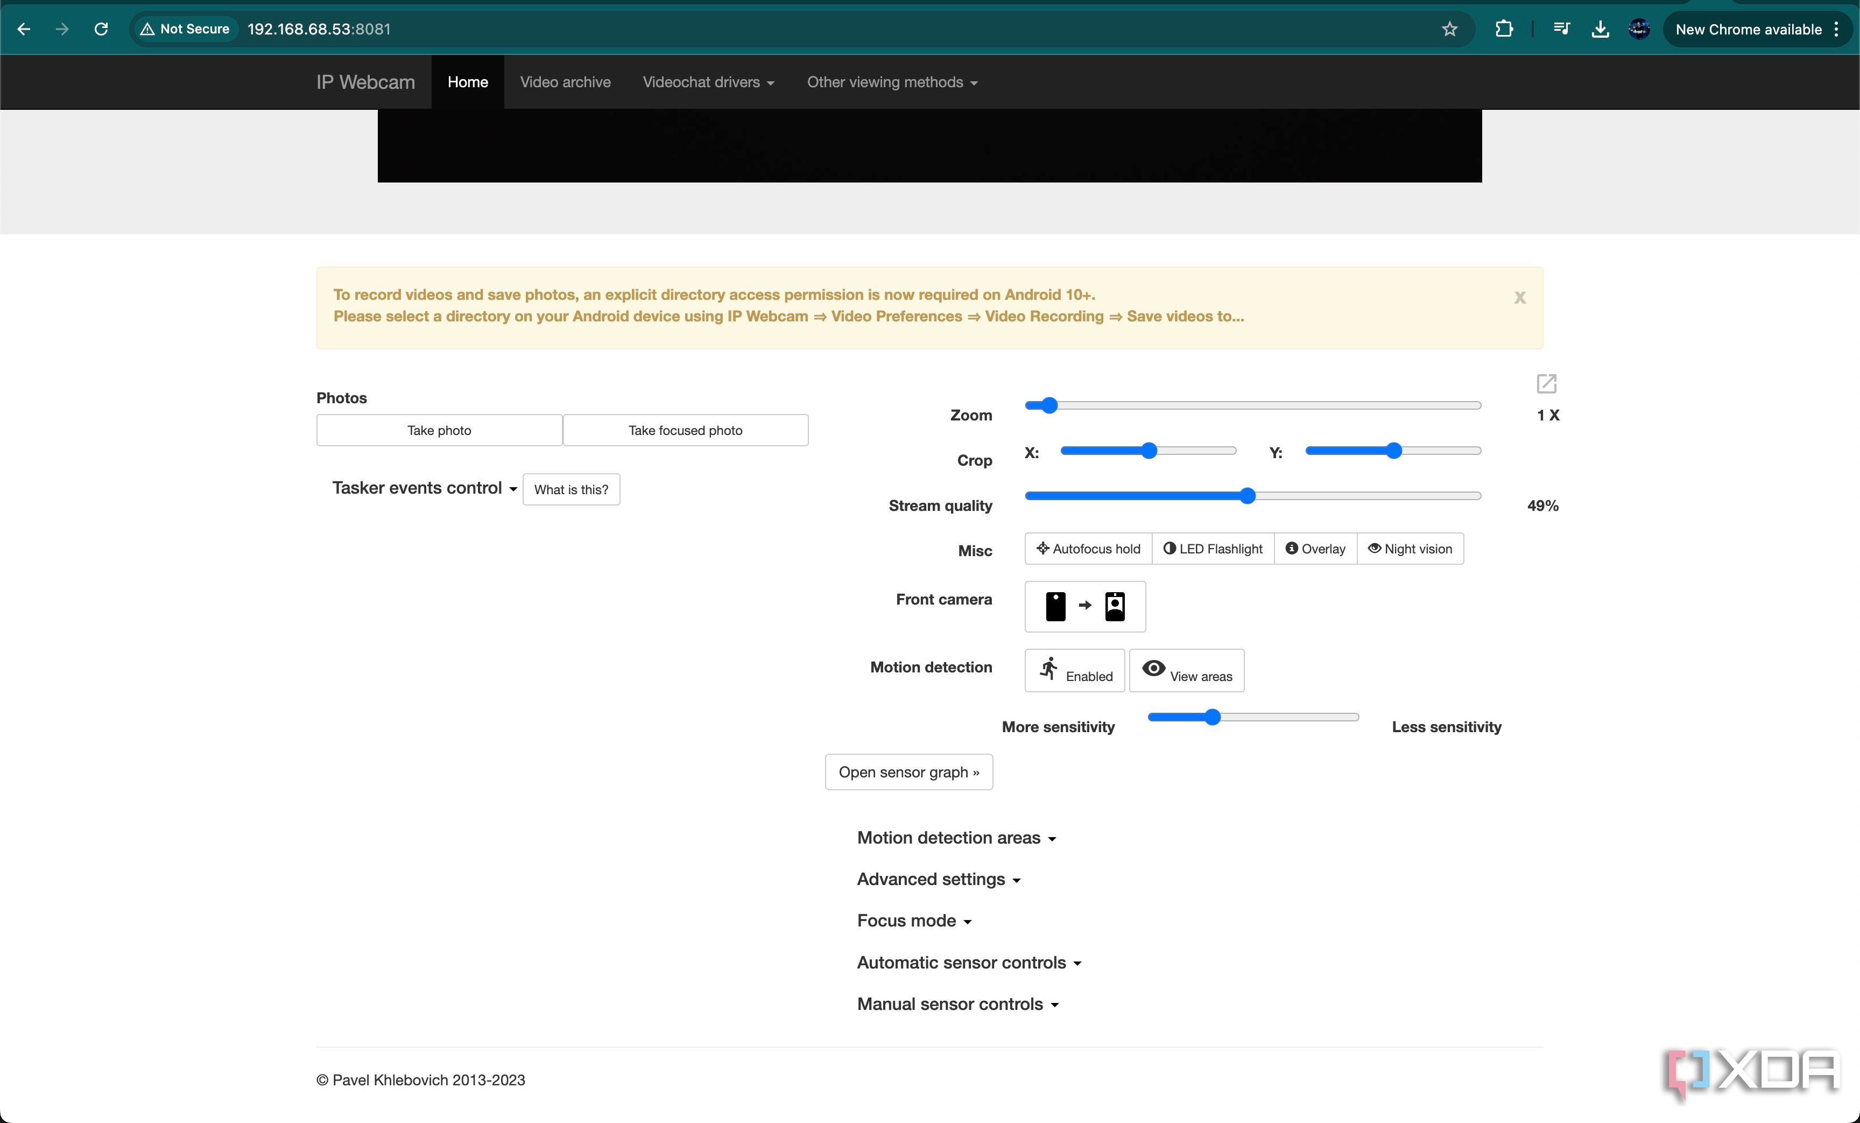Toggle motion detection Enabled button
This screenshot has height=1123, width=1860.
tap(1074, 670)
